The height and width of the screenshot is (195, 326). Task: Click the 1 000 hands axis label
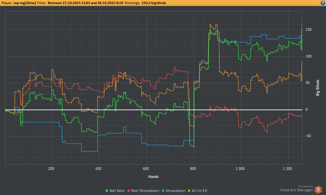240,168
